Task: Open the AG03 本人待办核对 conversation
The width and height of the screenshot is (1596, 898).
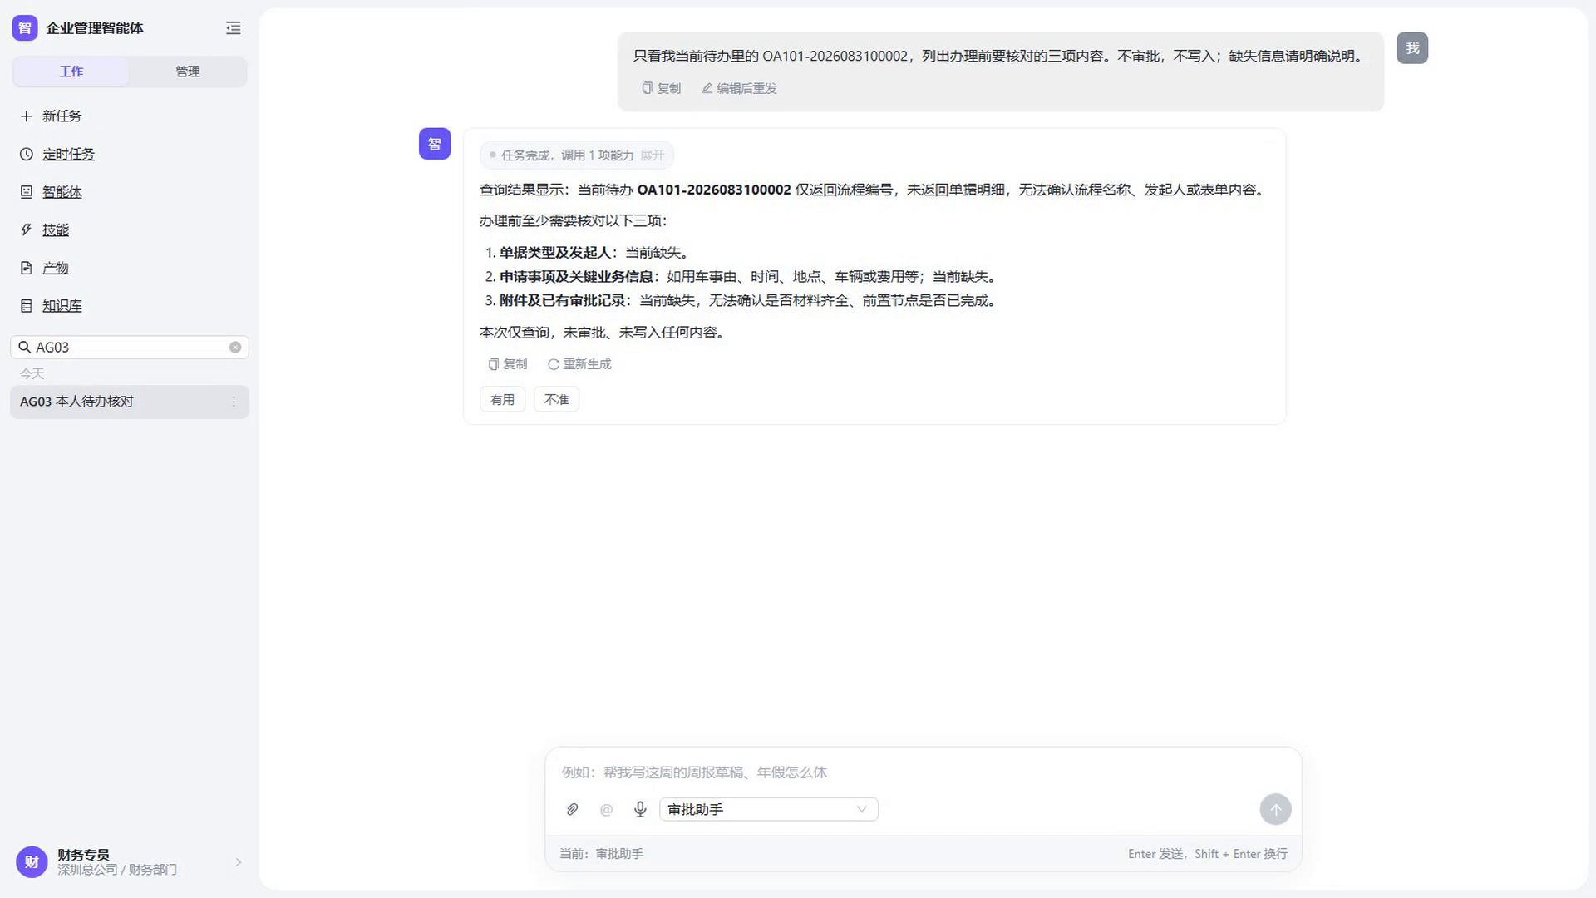Action: [129, 402]
